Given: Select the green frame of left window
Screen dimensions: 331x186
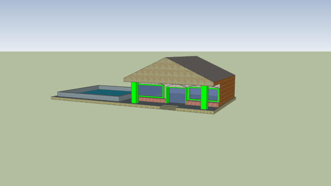Looking at the screenshot, I should 151,85.
